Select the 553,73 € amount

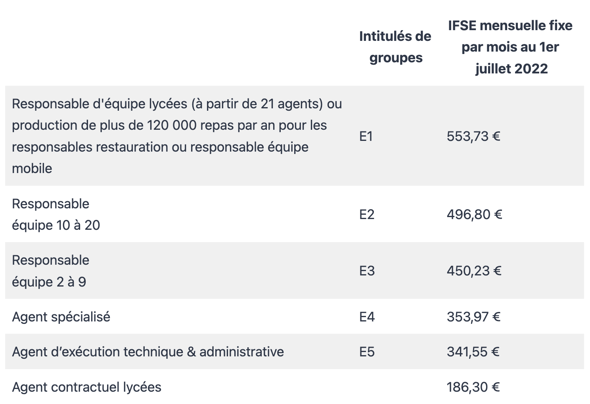473,137
